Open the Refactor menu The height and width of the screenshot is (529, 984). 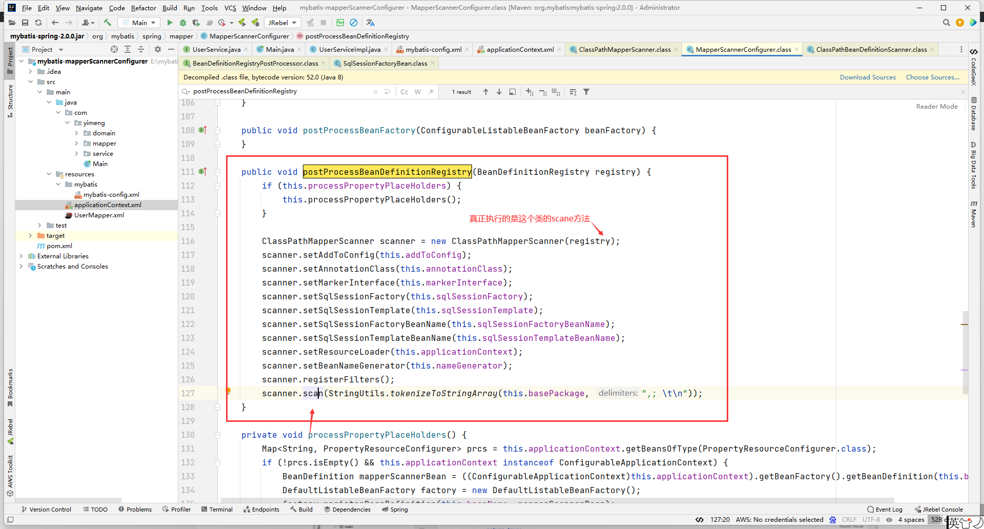[x=143, y=8]
